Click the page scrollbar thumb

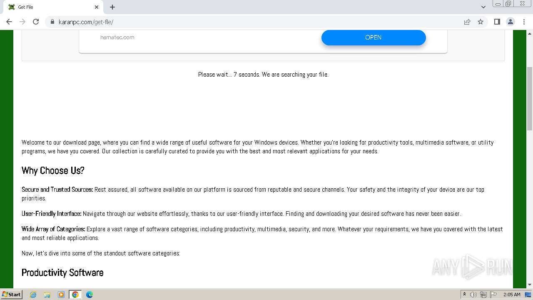[x=530, y=99]
